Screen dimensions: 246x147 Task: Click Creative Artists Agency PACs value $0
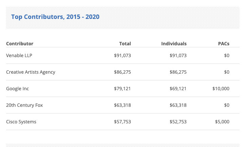click(x=227, y=72)
